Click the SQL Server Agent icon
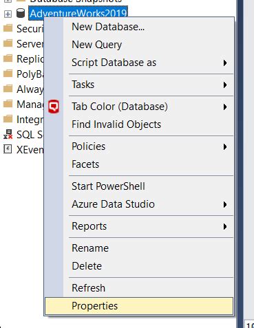 8,134
